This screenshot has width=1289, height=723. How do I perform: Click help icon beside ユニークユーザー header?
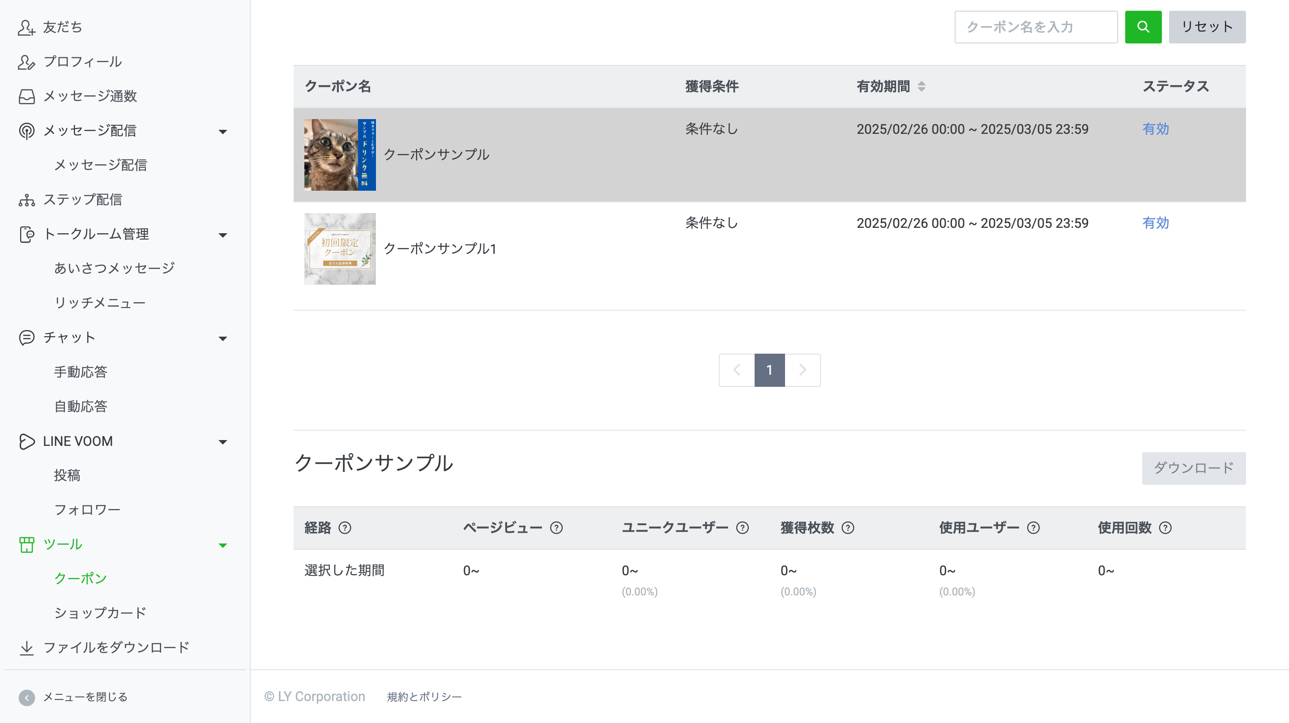pos(743,528)
